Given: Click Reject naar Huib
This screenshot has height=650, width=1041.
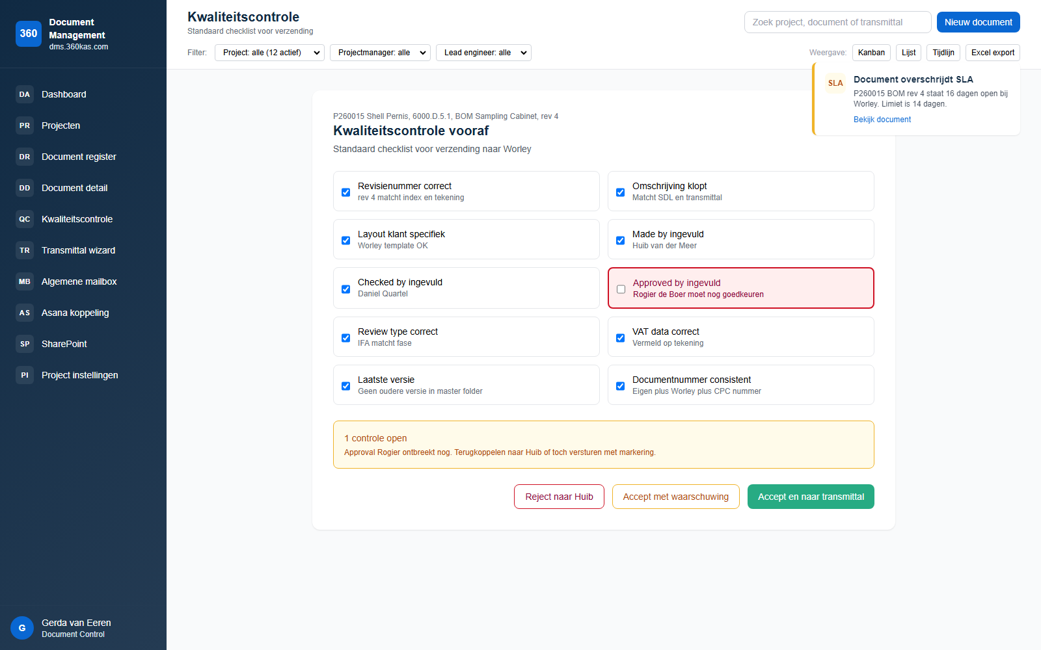Looking at the screenshot, I should tap(559, 497).
